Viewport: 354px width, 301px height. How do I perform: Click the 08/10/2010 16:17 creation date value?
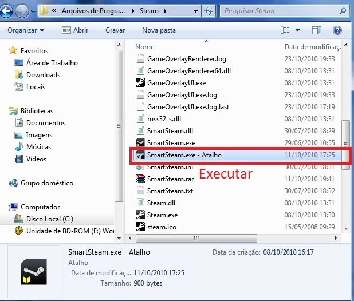tap(288, 252)
